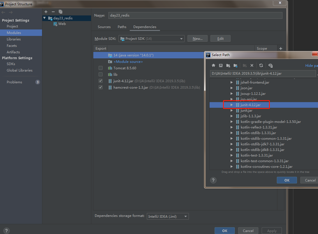Click the junit-4.12.jar jar icon in dependencies
Viewport: 318px width, 234px height.
[x=110, y=81]
